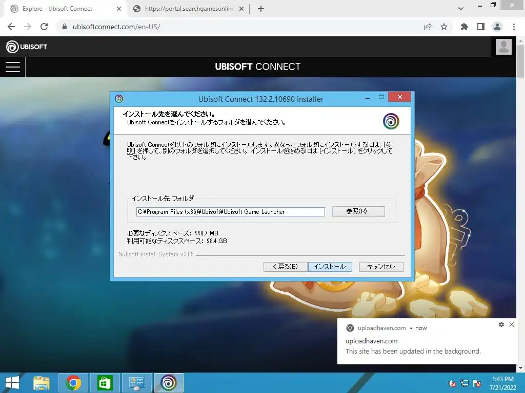Click the muted volume tray icon
525x393 pixels.
(452, 383)
